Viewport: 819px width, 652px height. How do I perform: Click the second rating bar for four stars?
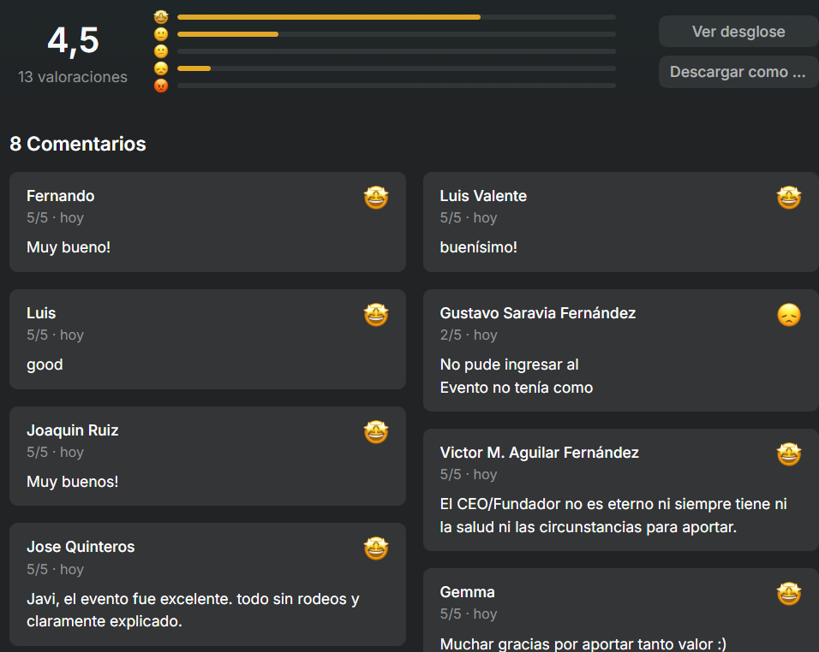(x=396, y=34)
